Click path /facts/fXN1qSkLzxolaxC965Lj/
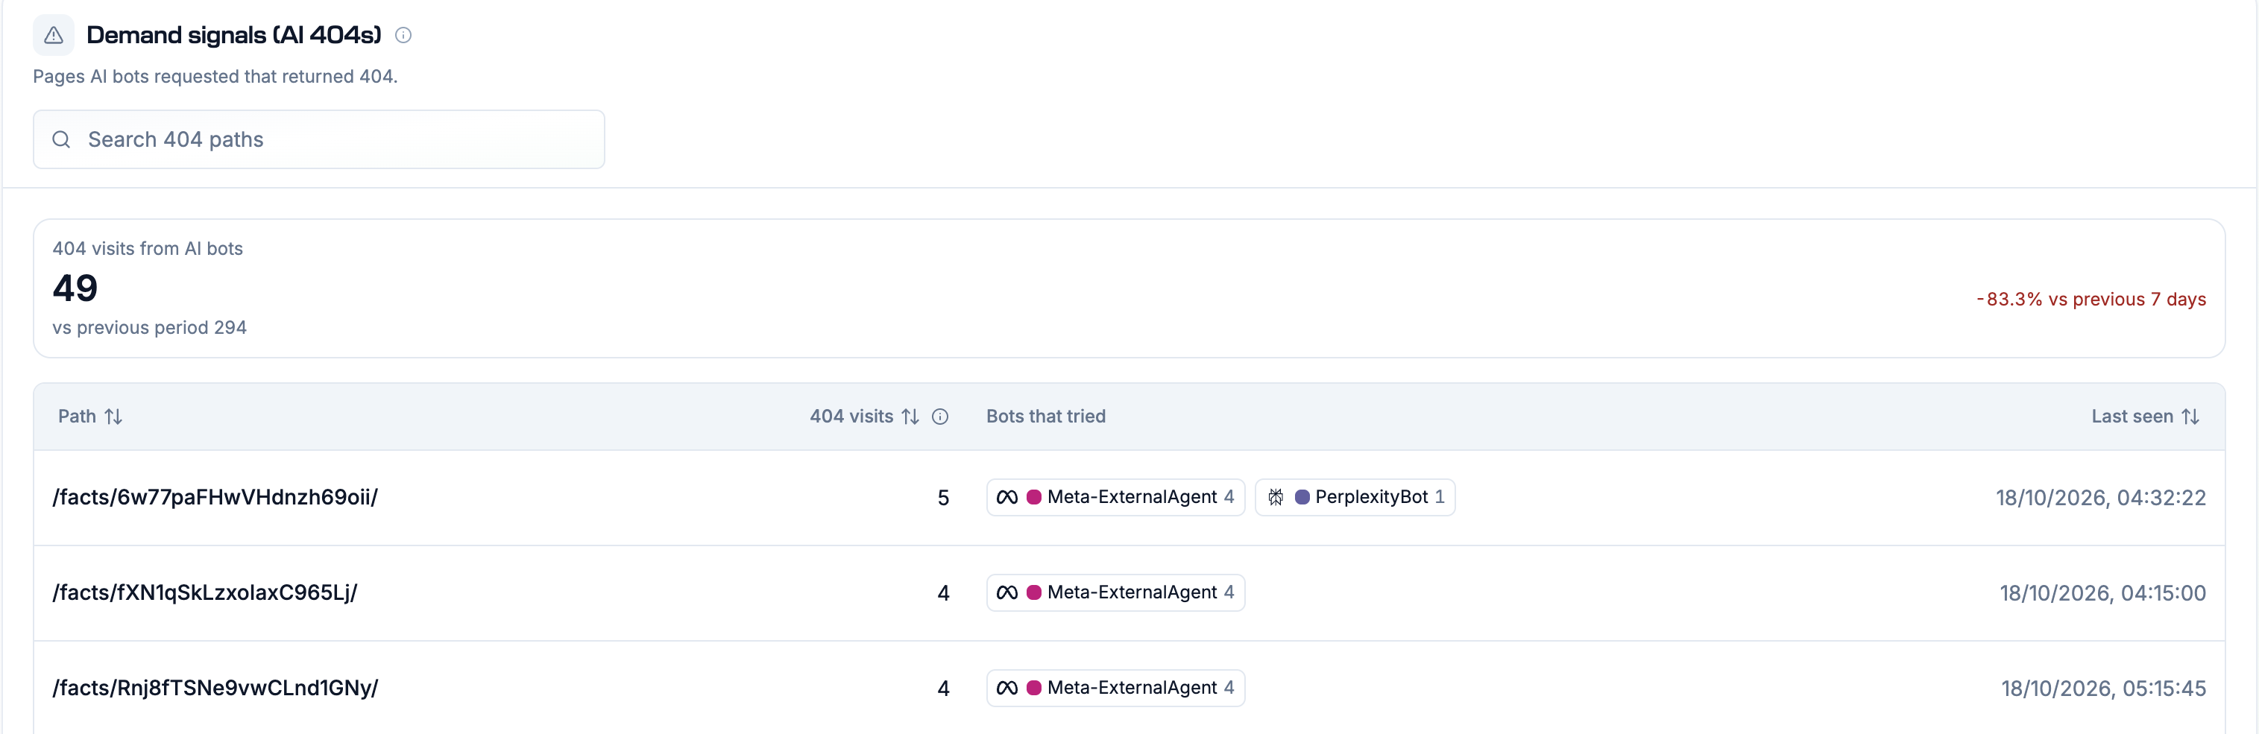2259x734 pixels. click(205, 593)
